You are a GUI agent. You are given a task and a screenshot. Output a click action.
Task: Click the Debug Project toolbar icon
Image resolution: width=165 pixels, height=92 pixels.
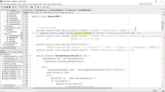pos(44,7)
